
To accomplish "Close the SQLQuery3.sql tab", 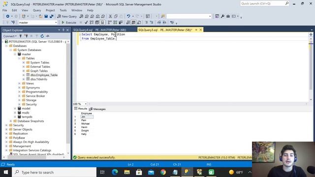I will point(200,29).
